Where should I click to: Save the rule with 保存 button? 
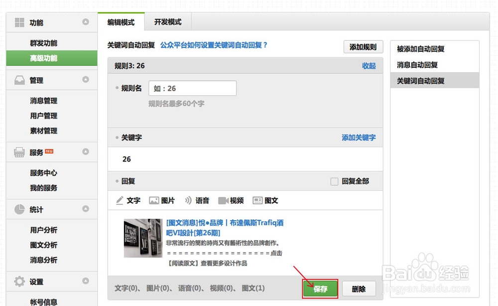[x=320, y=288]
